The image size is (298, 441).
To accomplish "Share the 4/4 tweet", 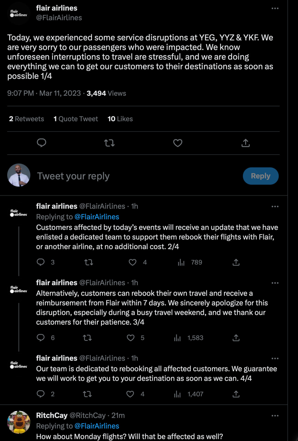I will coord(236,394).
